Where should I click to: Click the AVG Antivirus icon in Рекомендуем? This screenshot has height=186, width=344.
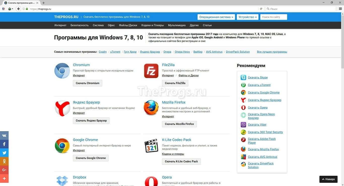(243, 157)
